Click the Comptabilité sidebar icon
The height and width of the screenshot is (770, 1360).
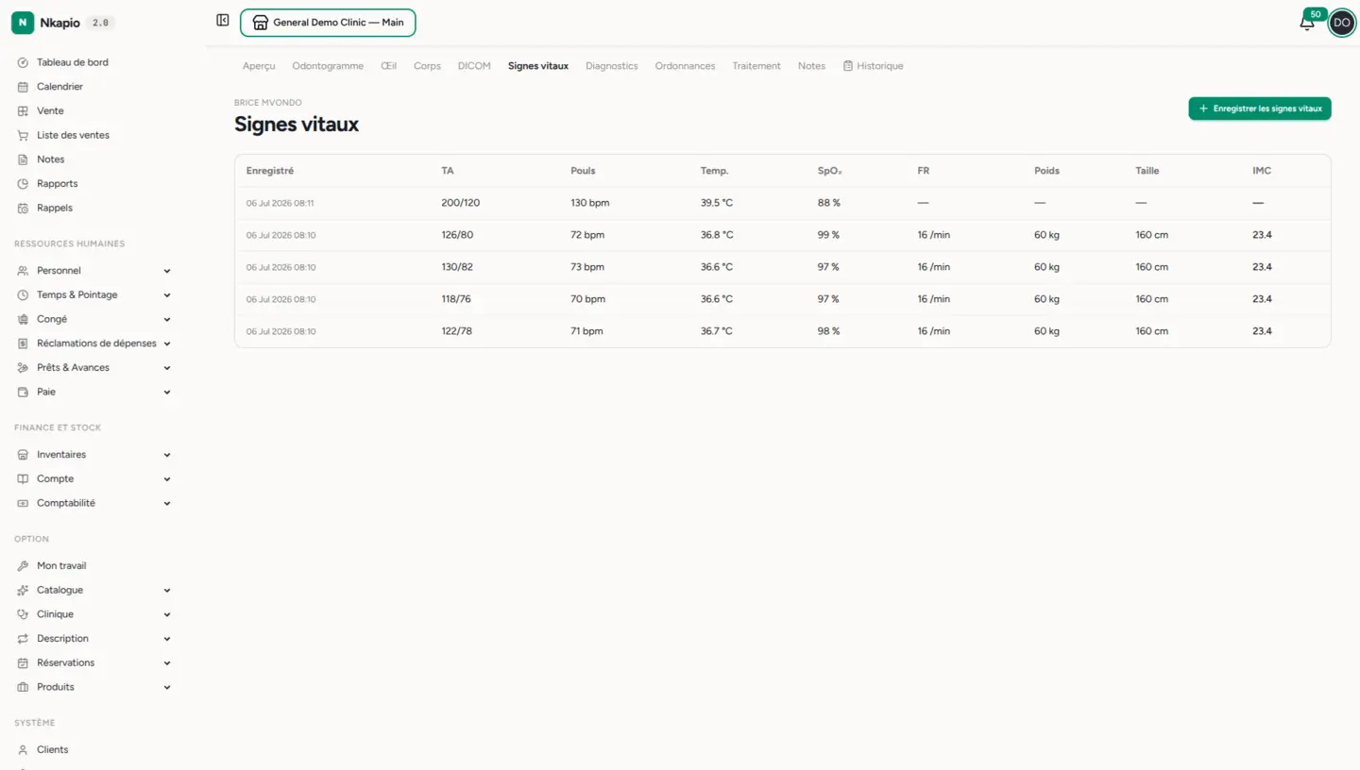(x=23, y=503)
